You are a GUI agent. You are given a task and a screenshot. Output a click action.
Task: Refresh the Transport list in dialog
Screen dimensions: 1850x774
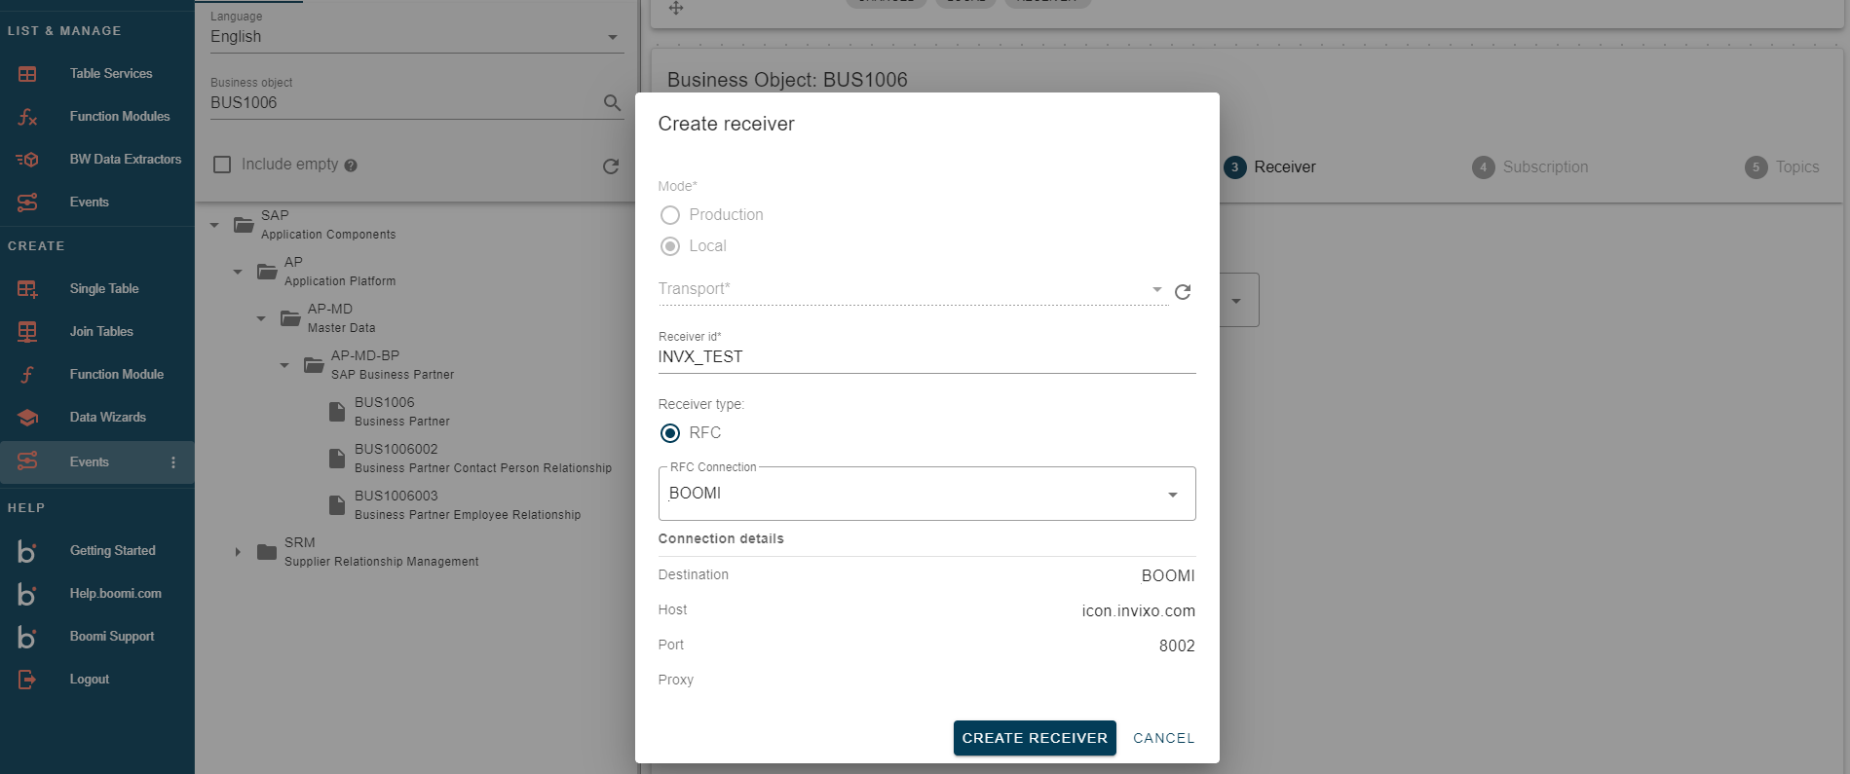pyautogui.click(x=1183, y=292)
